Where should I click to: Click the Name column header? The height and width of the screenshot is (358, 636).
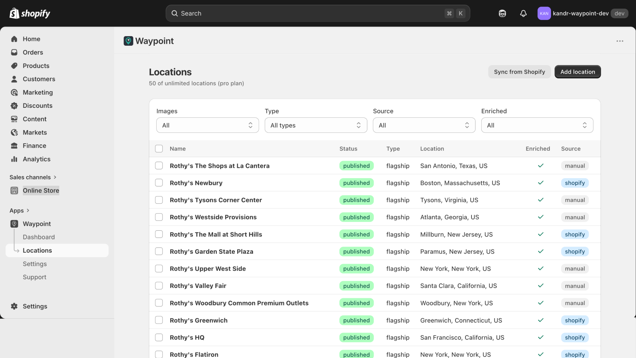[178, 149]
